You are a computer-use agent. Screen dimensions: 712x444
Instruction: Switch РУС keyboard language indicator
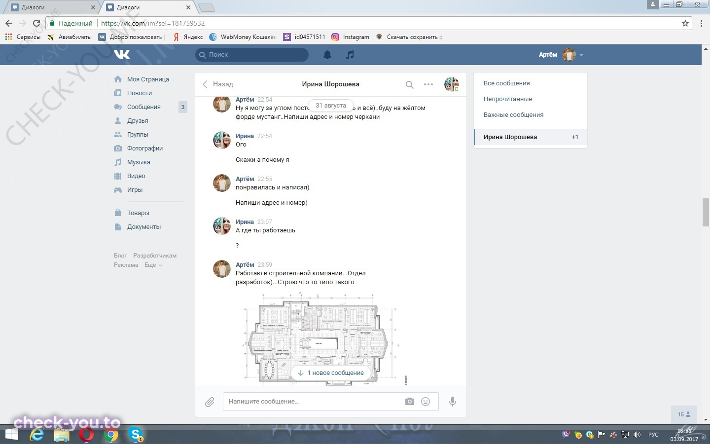click(653, 435)
